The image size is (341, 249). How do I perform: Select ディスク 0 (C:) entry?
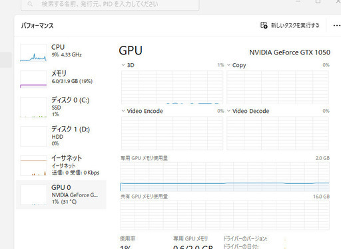coord(61,107)
